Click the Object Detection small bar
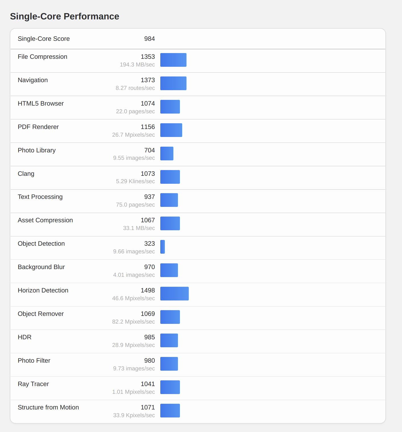 click(x=163, y=247)
